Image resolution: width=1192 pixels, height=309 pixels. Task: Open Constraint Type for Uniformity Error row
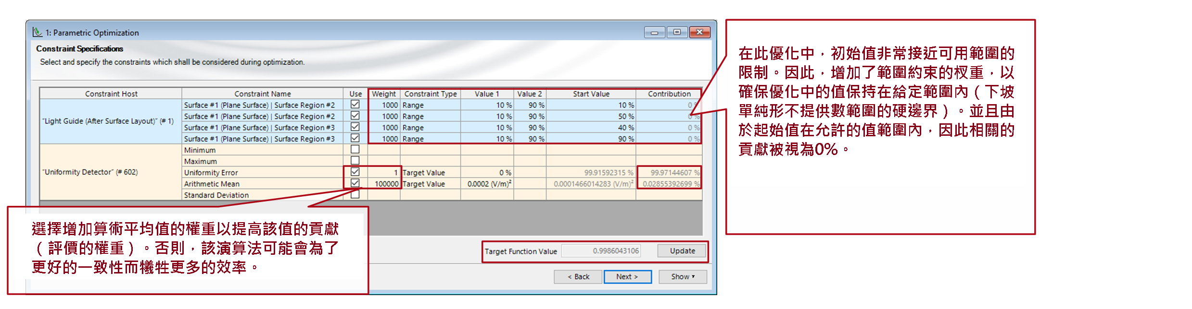coord(430,172)
